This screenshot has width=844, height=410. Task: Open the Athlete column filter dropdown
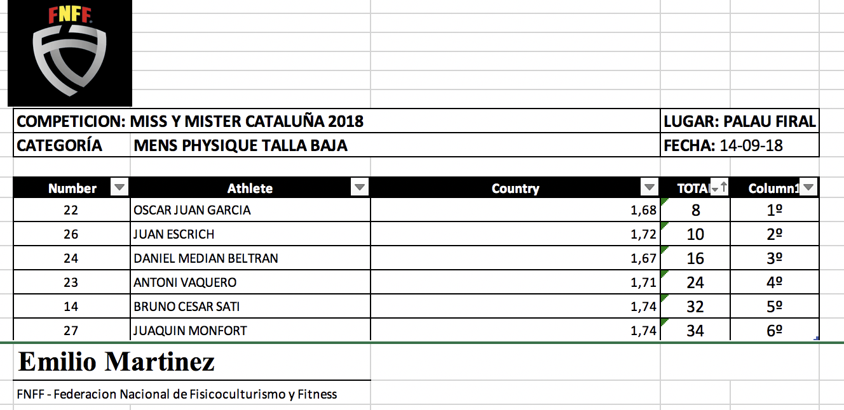[x=360, y=187]
